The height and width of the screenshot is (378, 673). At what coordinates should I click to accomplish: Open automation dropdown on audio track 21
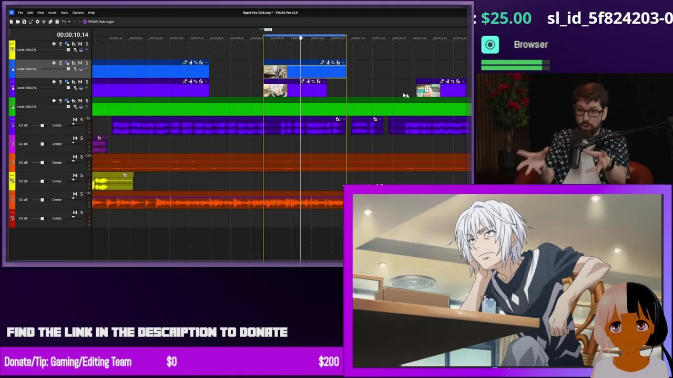pyautogui.click(x=73, y=198)
